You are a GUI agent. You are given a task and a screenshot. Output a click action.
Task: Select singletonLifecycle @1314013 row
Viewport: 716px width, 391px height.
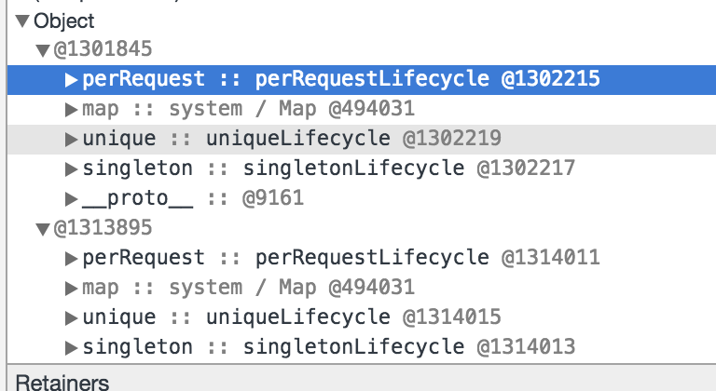point(362,347)
